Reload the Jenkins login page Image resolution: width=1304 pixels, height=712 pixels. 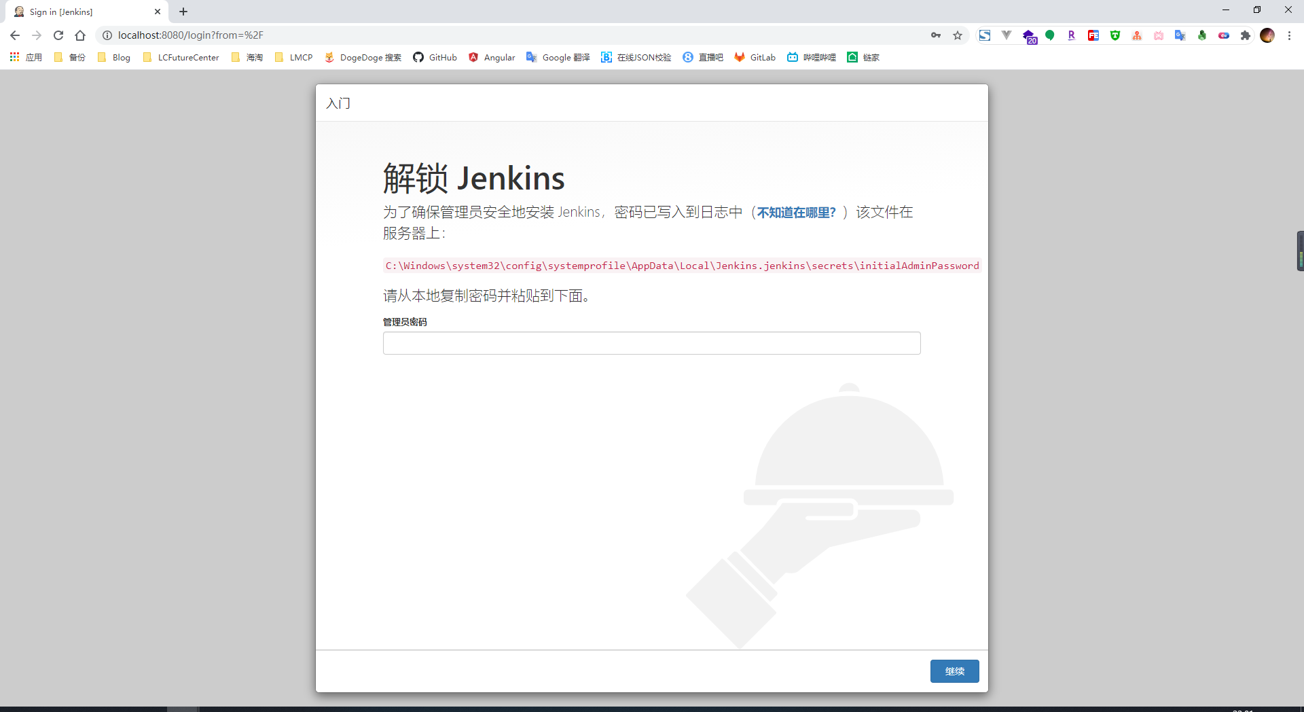point(58,35)
